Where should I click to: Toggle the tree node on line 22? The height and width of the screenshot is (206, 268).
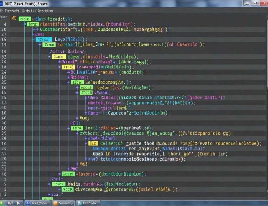pyautogui.click(x=77, y=164)
